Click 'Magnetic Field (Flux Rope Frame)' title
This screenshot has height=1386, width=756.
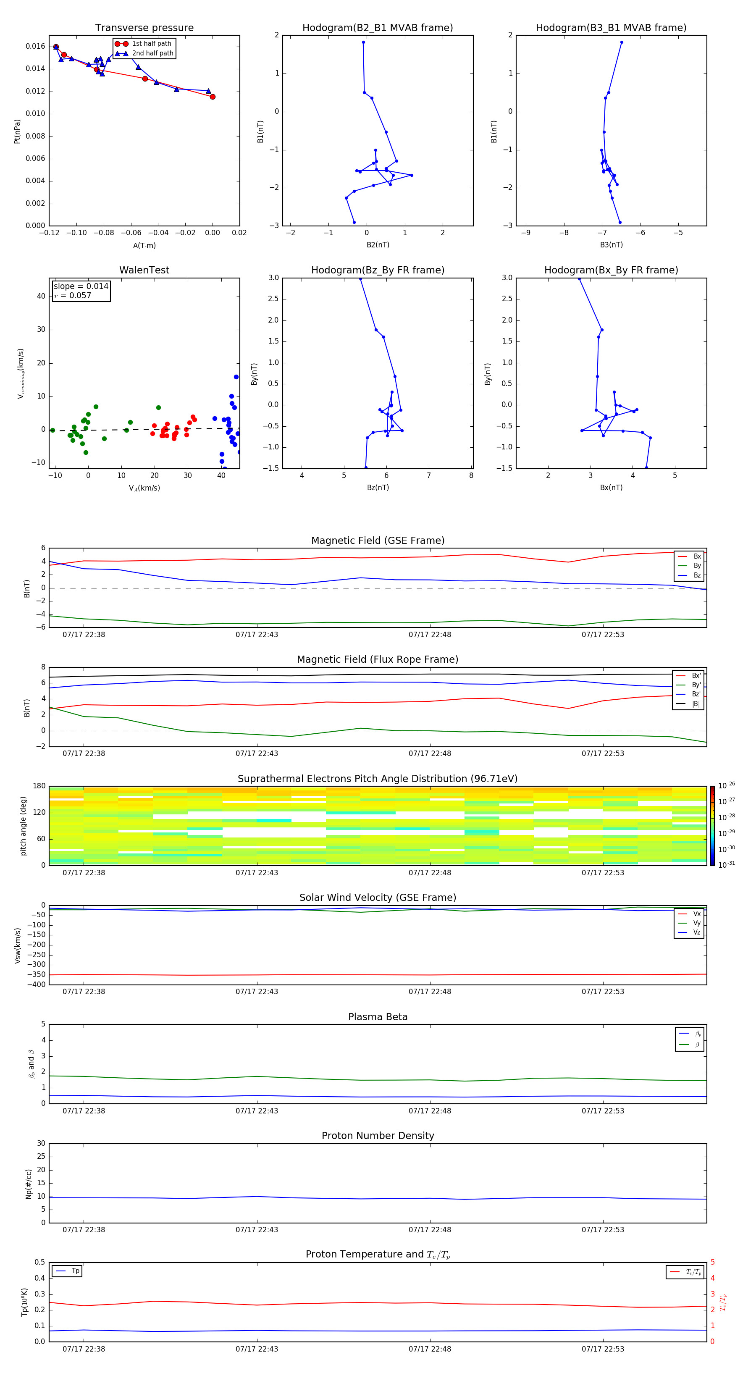click(378, 660)
